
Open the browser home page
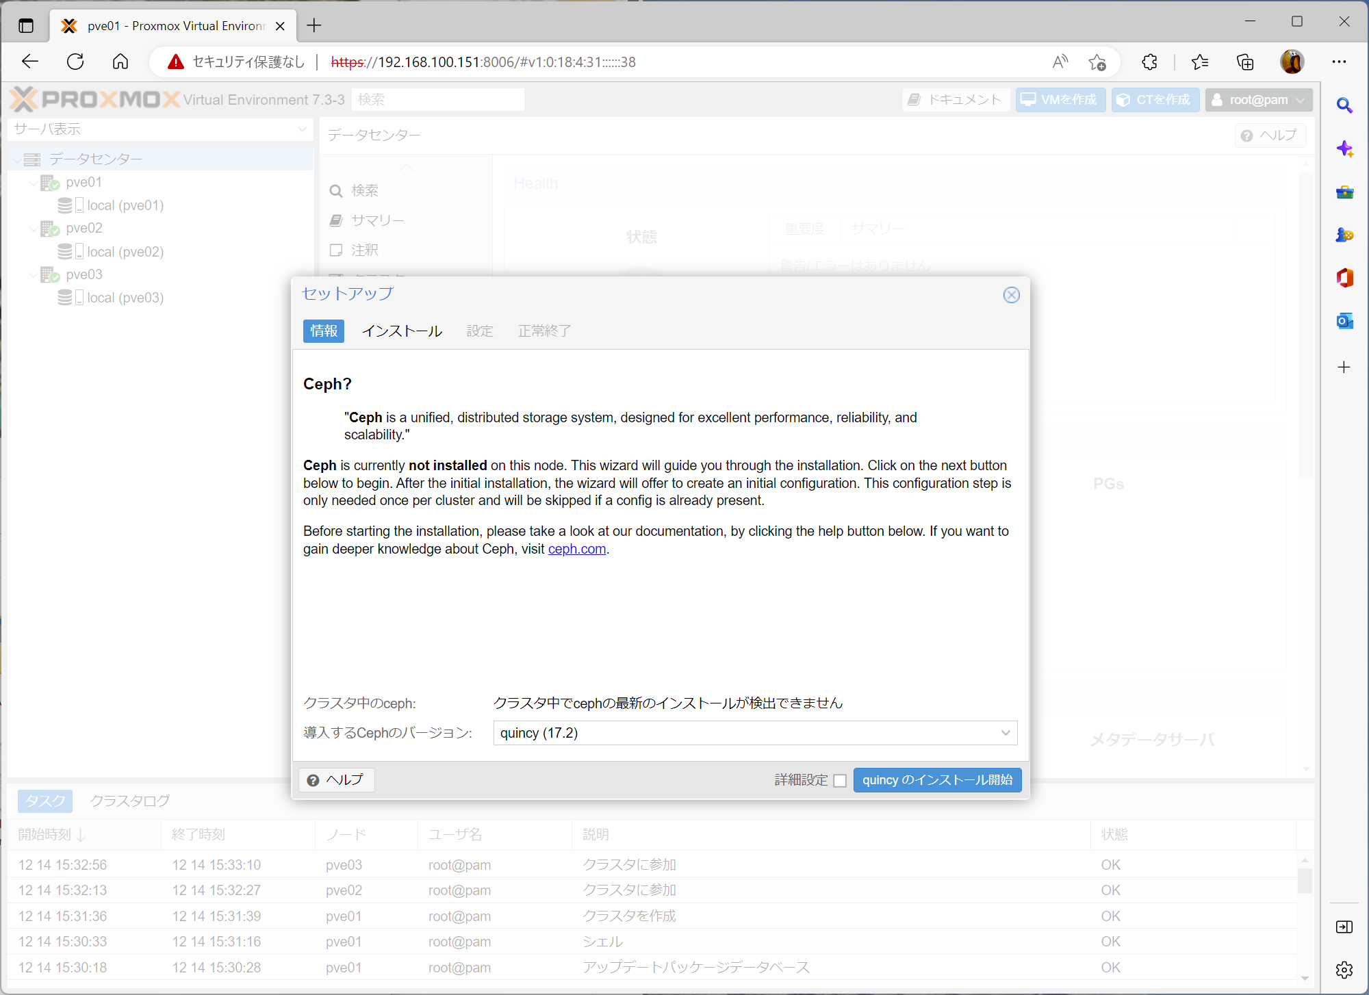click(120, 62)
